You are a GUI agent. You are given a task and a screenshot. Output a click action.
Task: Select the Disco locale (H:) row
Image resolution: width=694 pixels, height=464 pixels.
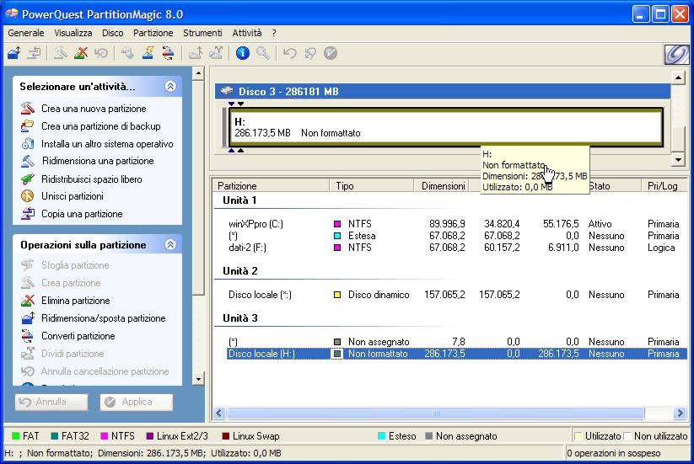pos(457,354)
